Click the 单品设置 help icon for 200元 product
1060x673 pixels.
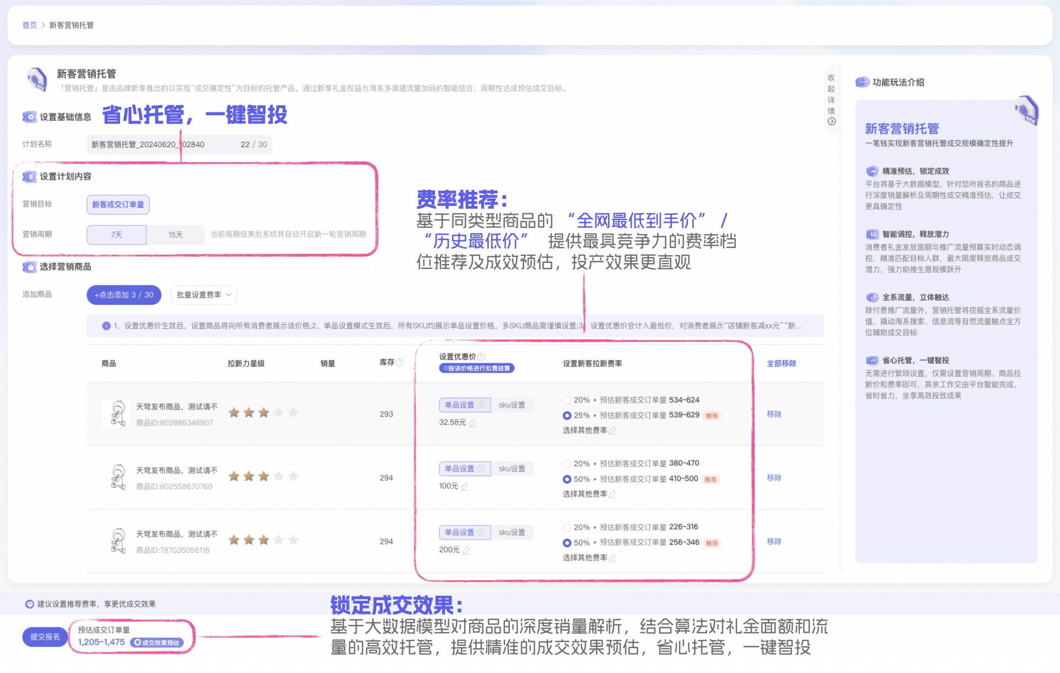481,532
